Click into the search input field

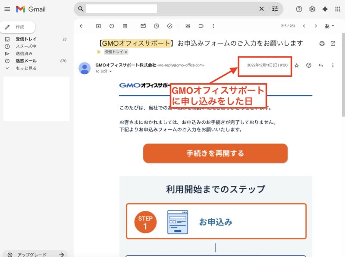pyautogui.click(x=122, y=9)
